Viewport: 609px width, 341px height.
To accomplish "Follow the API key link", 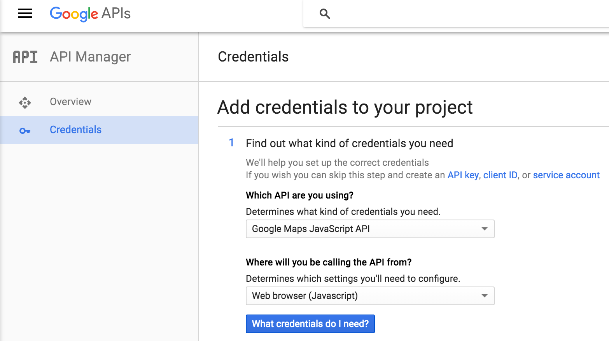I will click(463, 175).
